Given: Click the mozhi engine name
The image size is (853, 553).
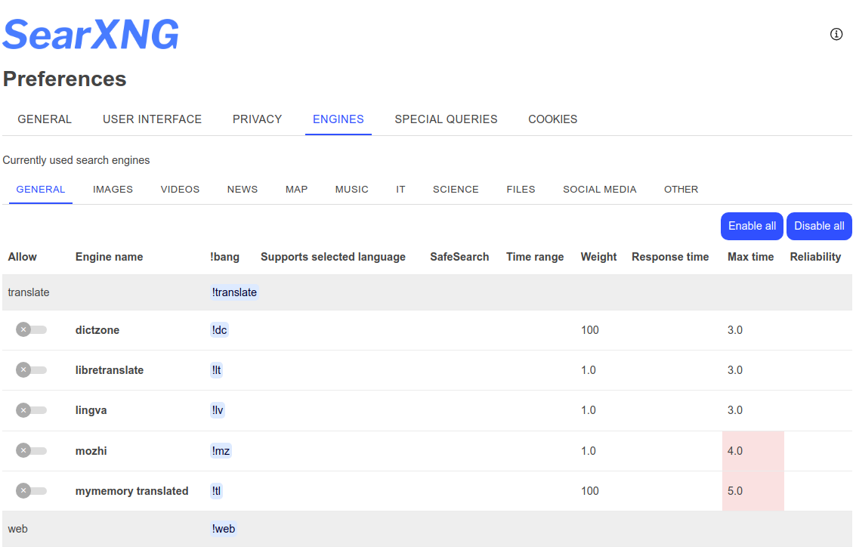Looking at the screenshot, I should pyautogui.click(x=91, y=451).
